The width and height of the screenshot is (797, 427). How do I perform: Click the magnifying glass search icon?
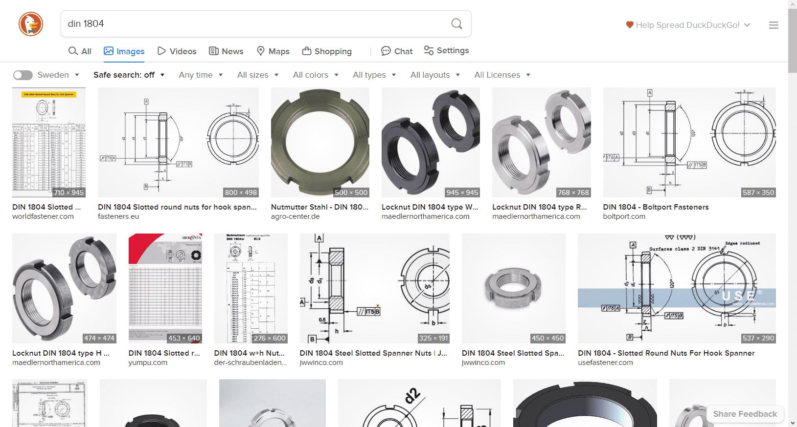[x=456, y=24]
